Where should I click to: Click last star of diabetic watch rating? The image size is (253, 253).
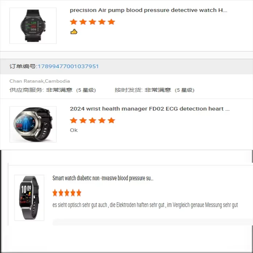click(79, 193)
